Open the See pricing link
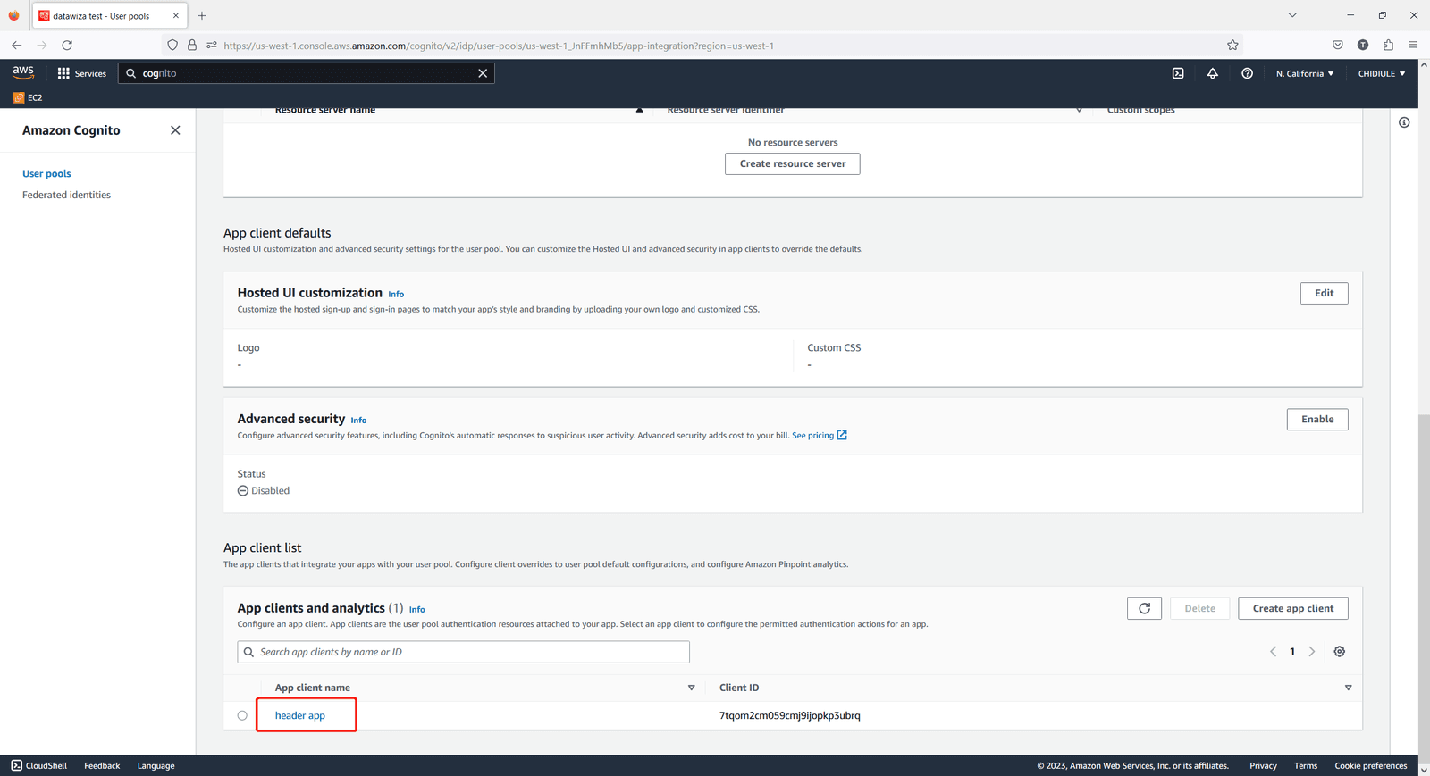Image resolution: width=1430 pixels, height=776 pixels. [819, 436]
